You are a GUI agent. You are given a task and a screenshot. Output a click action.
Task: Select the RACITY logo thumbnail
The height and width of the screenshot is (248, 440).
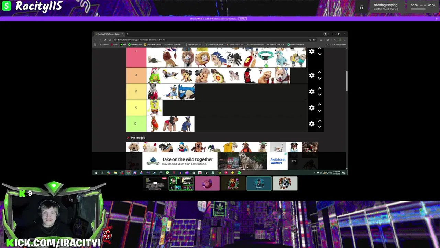pos(285,183)
